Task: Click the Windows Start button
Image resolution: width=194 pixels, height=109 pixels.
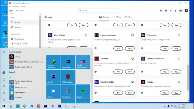Action: [x=4, y=106]
